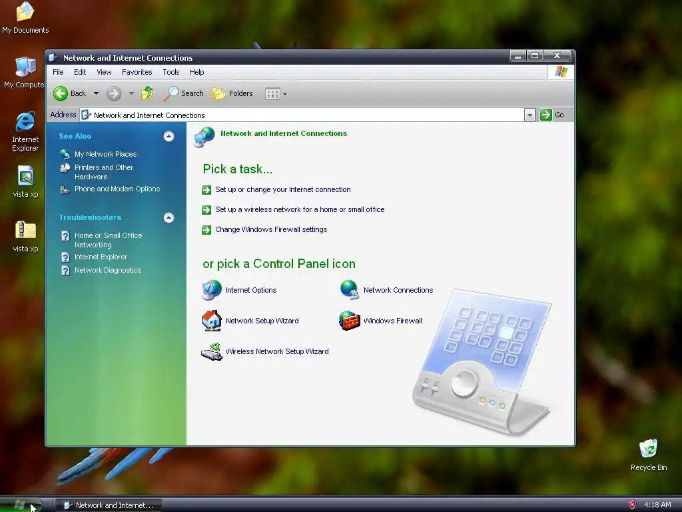682x512 pixels.
Task: Open Network Connections globe icon
Action: (350, 290)
